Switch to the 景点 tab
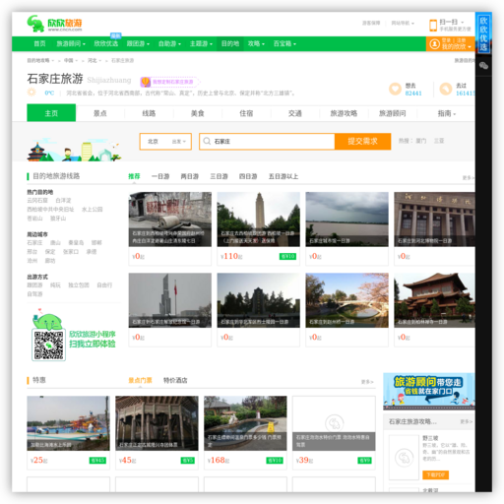504x504 pixels. pyautogui.click(x=100, y=113)
